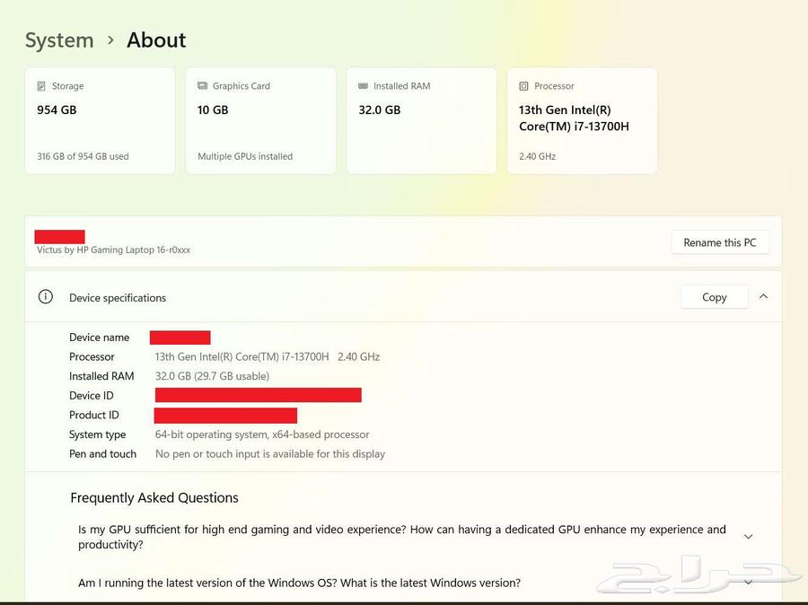Click the Graphics Card icon
The height and width of the screenshot is (605, 808).
(x=202, y=86)
